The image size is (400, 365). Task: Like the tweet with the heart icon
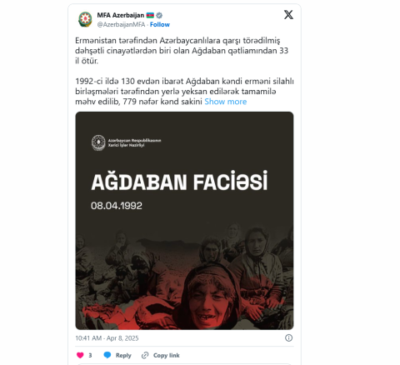[x=80, y=355]
